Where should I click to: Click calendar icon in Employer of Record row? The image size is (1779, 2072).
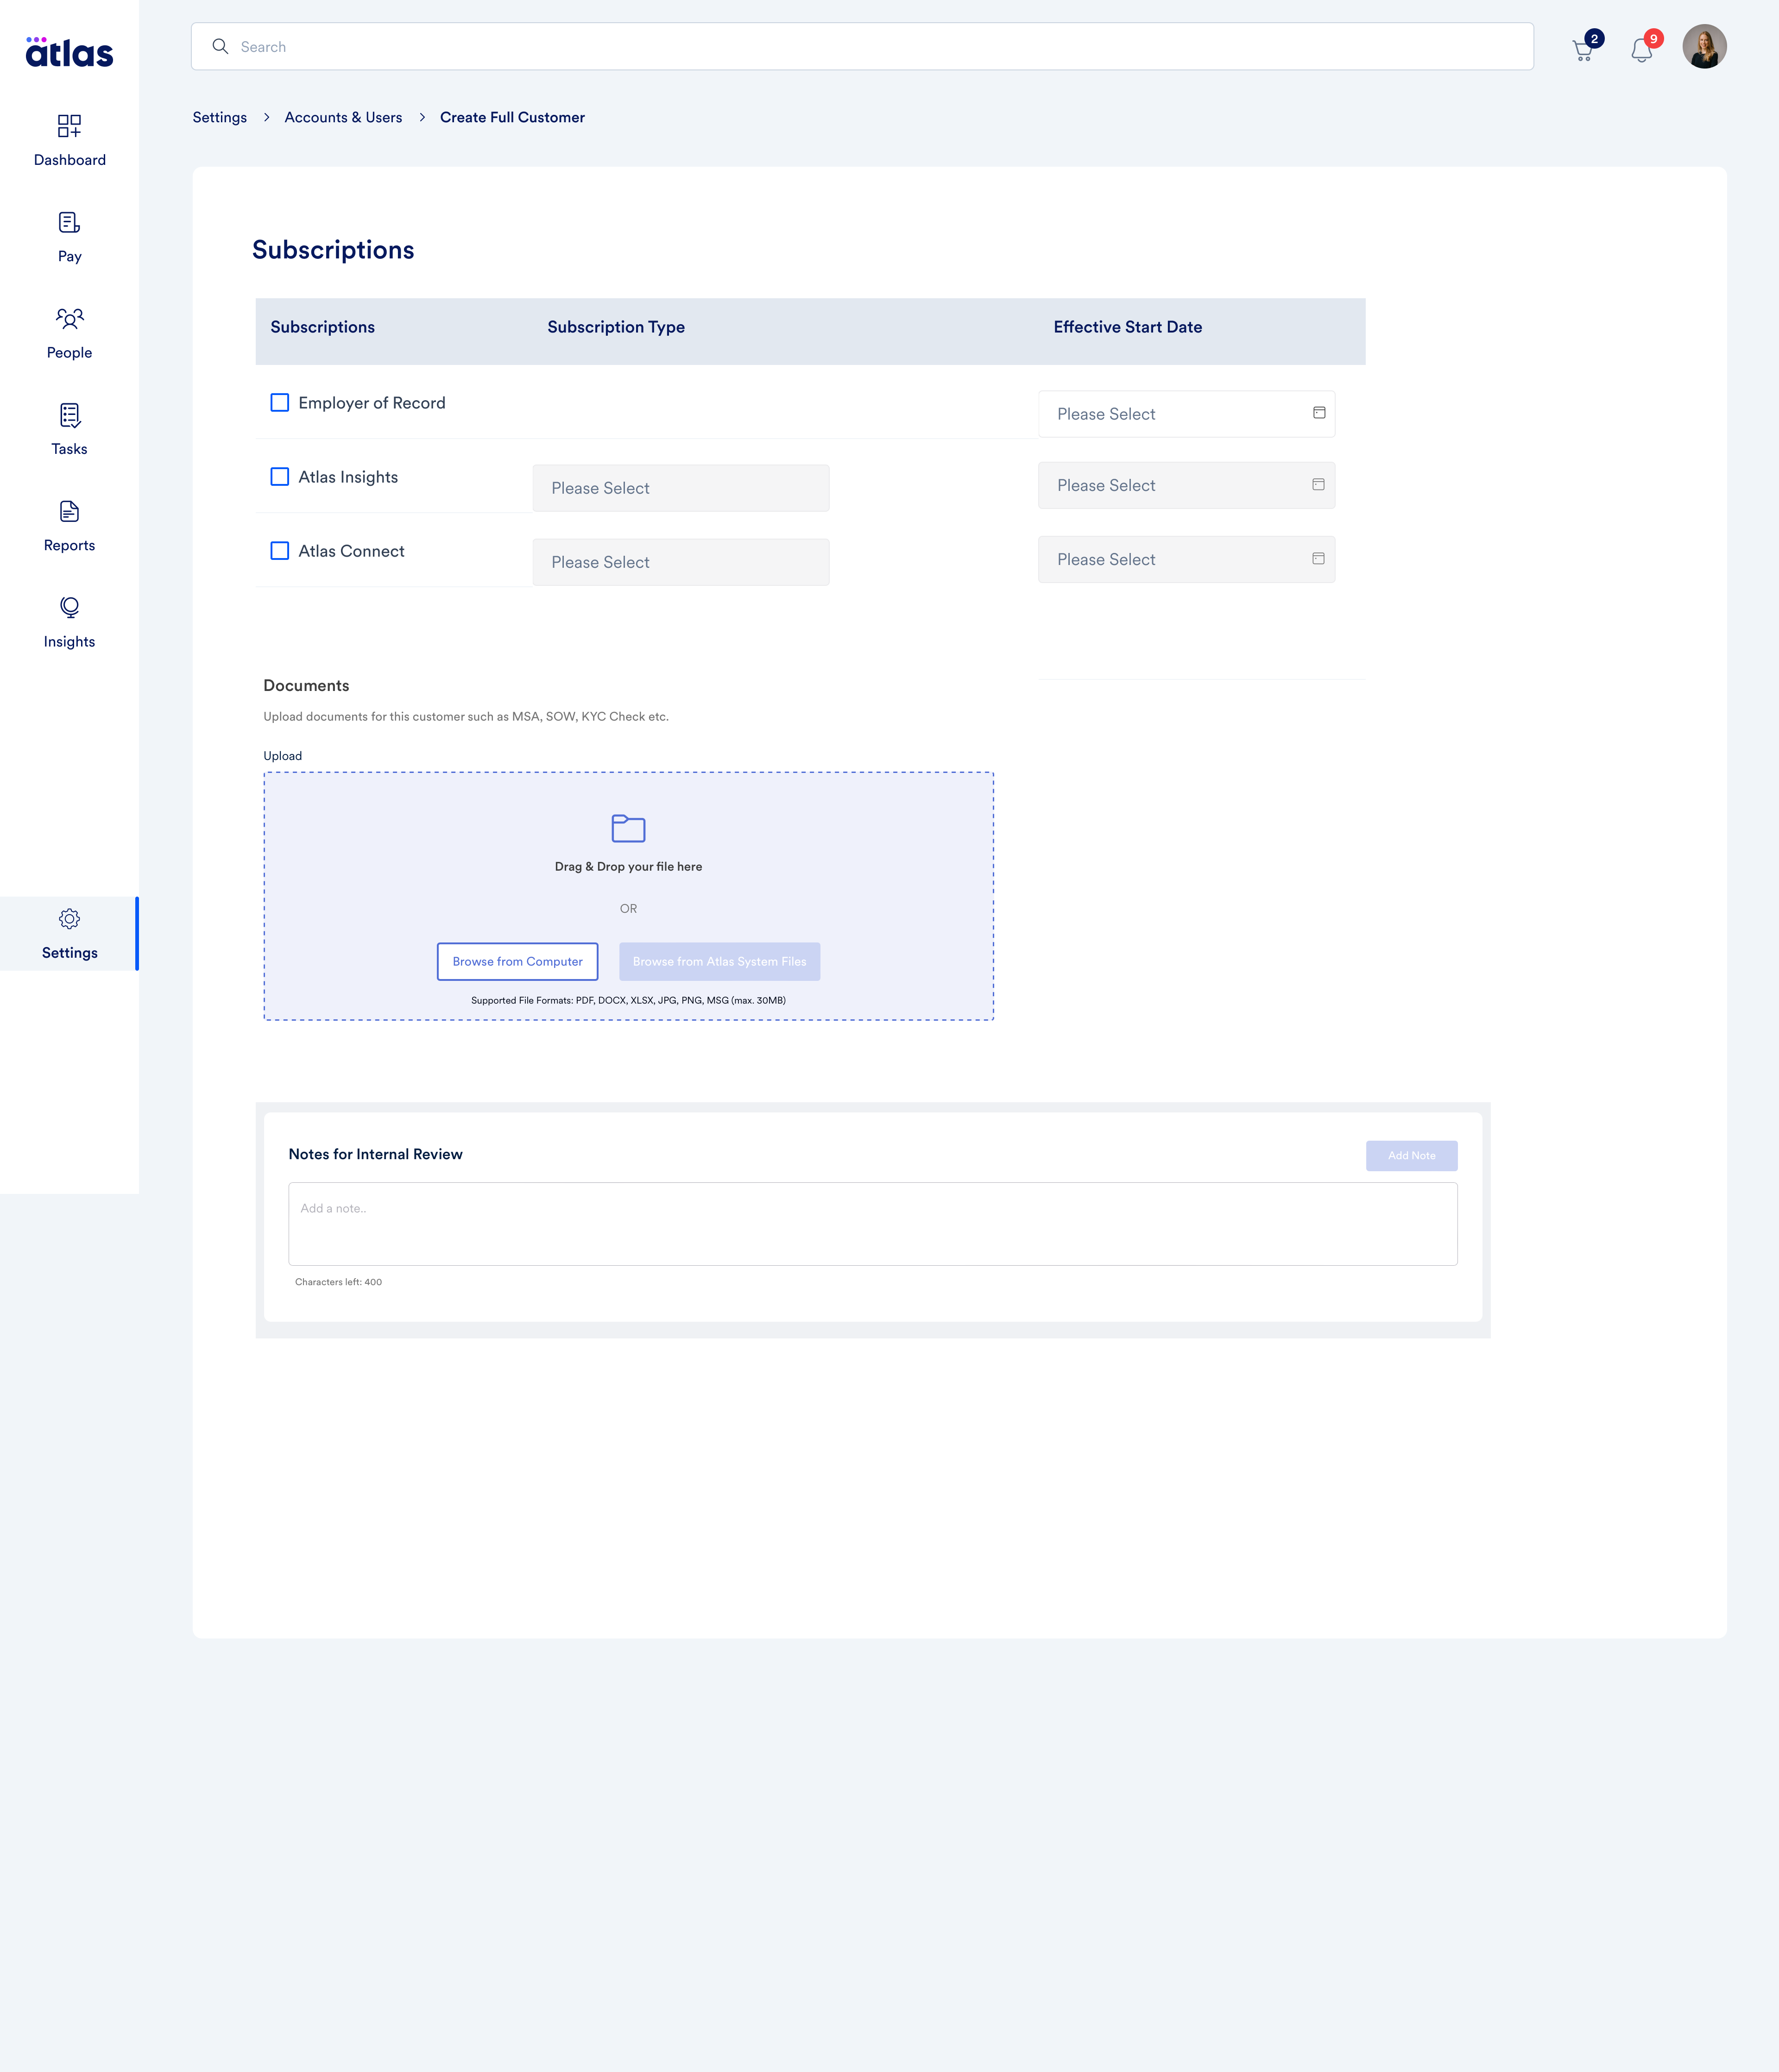click(x=1319, y=413)
